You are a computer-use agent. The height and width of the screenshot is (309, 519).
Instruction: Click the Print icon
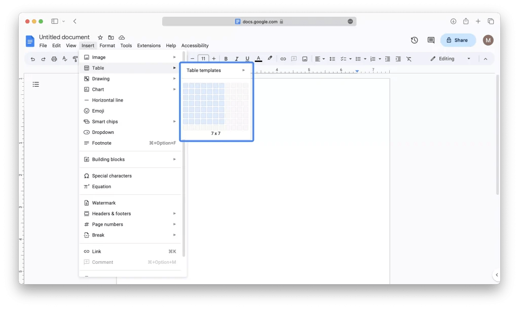click(54, 59)
